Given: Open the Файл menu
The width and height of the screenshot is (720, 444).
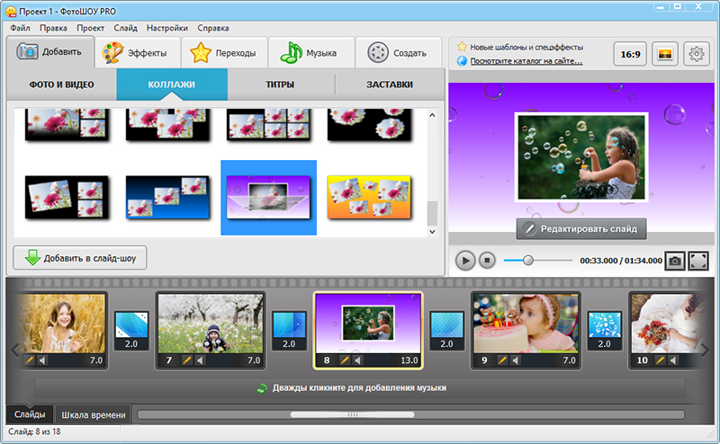Looking at the screenshot, I should (x=20, y=28).
